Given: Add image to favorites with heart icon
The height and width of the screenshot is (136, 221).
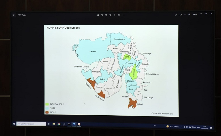Looking at the screenshot, I should coord(110,15).
